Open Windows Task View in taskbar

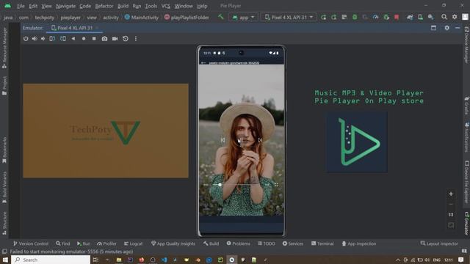tap(95, 260)
